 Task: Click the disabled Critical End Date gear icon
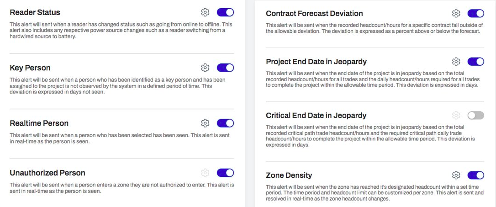tap(456, 115)
